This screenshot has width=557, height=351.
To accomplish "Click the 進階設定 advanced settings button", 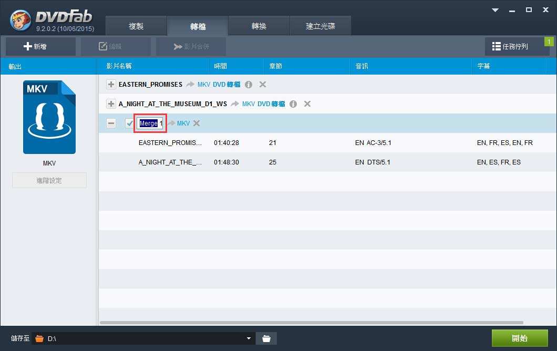I will pos(49,180).
